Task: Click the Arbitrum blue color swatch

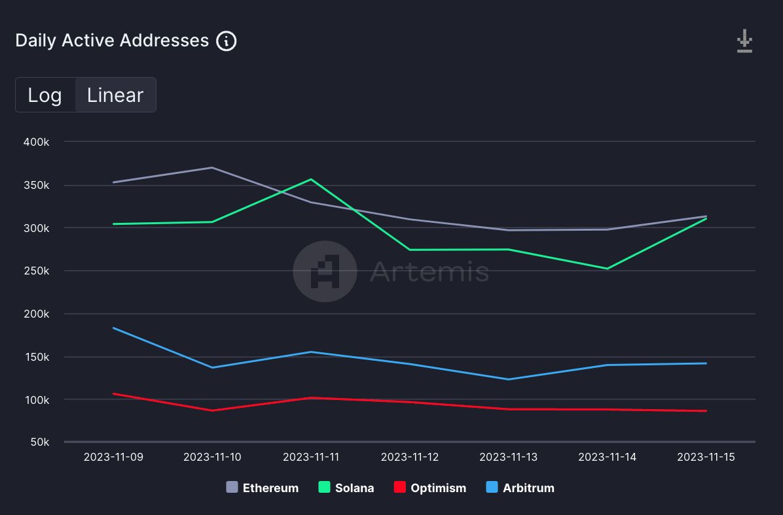Action: pos(492,487)
